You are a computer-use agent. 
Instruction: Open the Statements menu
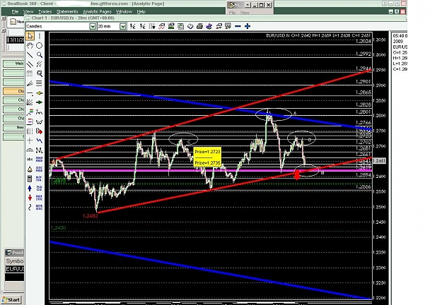point(67,11)
